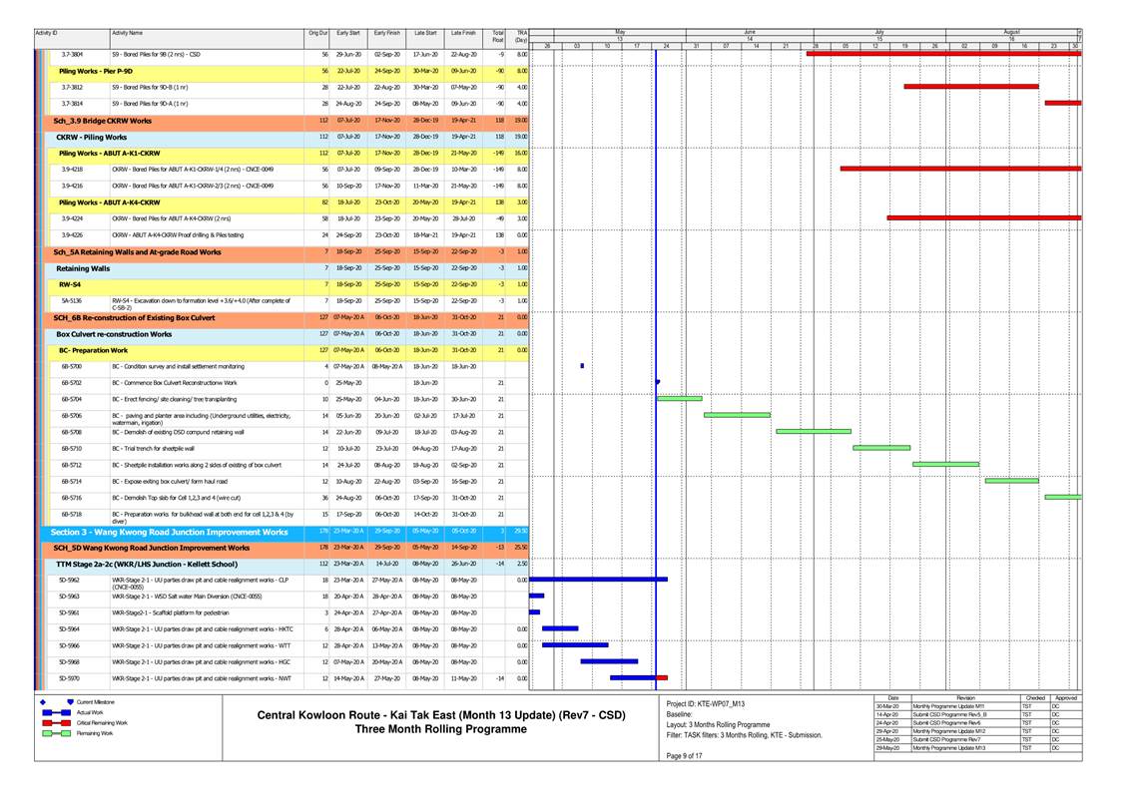Select the 6B-5700 milestone marker in Gantt chart

pyautogui.click(x=582, y=365)
